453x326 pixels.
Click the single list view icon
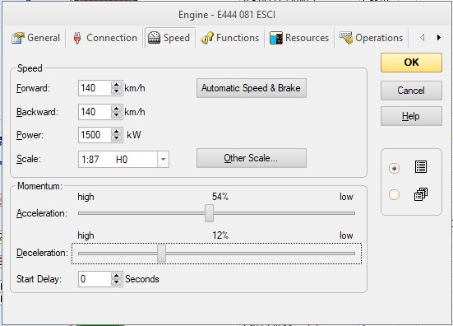click(421, 167)
